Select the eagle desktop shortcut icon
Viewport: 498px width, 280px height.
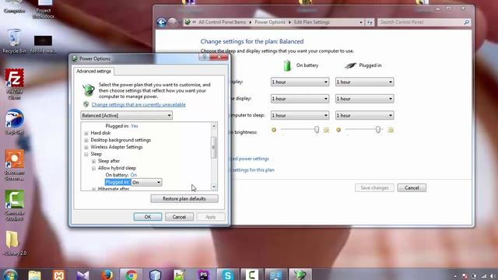click(14, 122)
